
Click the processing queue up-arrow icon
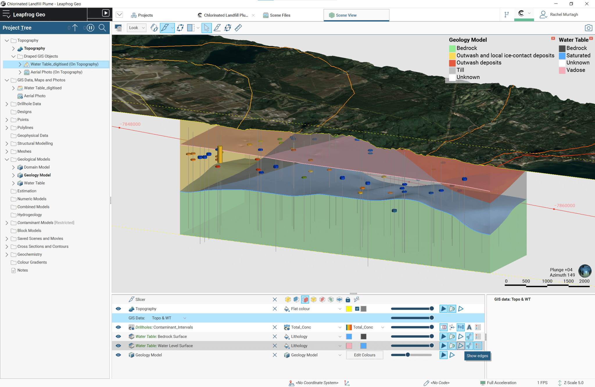coord(75,28)
